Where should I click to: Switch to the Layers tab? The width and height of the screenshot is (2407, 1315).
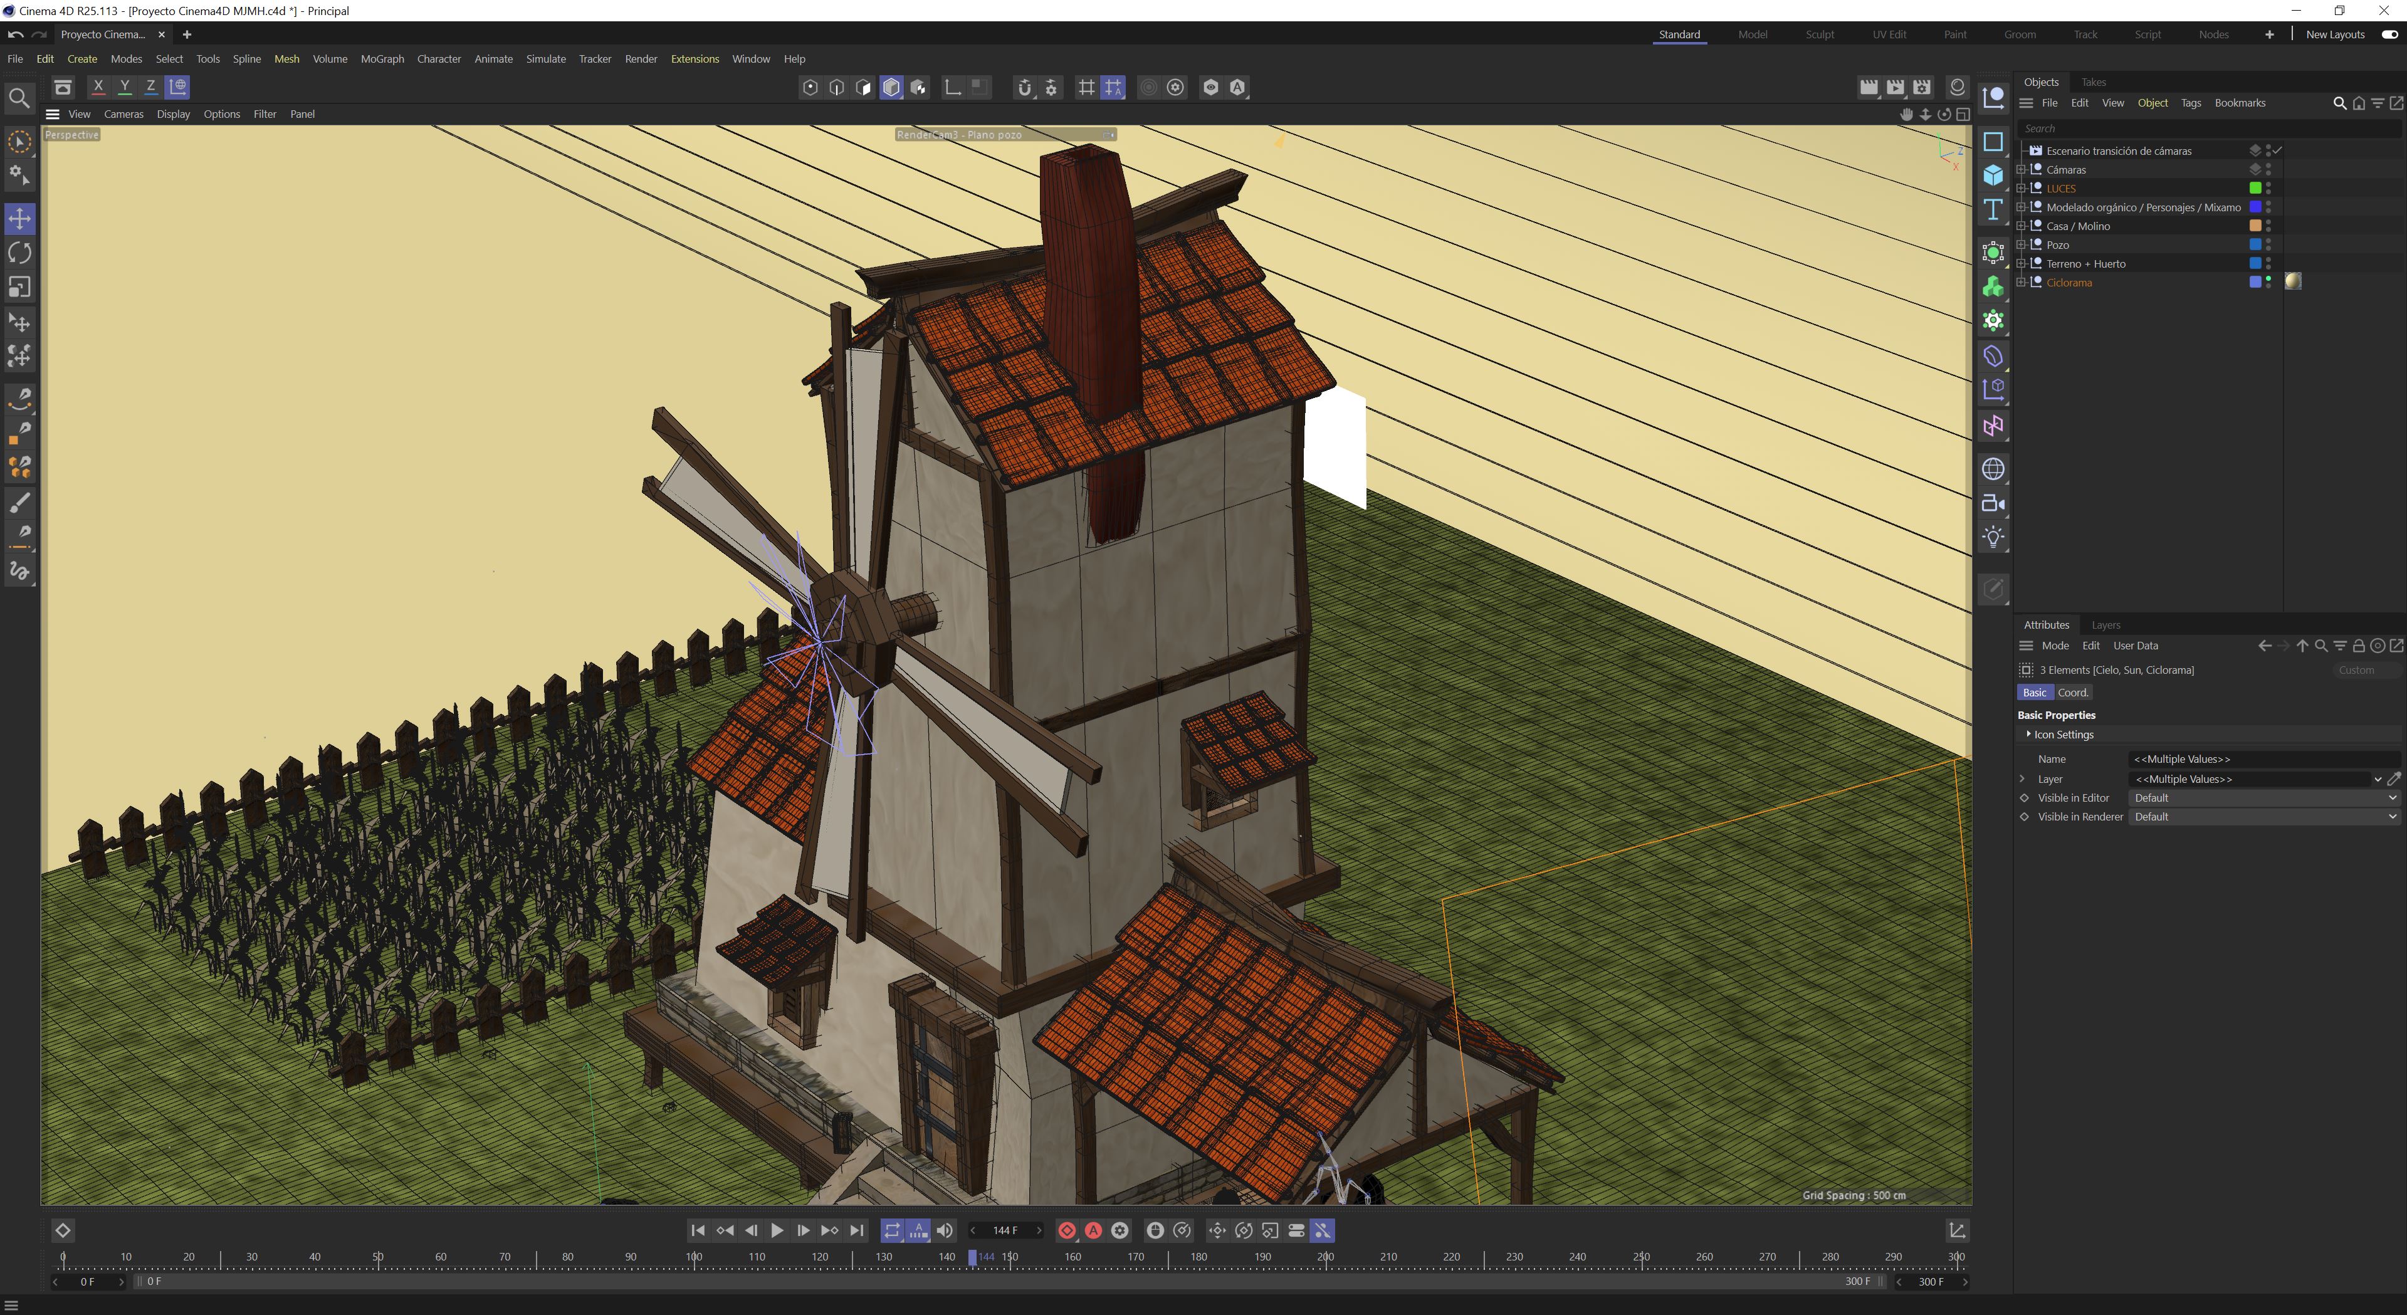click(x=2105, y=626)
